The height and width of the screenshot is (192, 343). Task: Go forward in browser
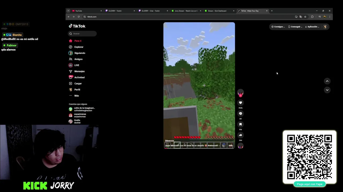click(x=73, y=17)
